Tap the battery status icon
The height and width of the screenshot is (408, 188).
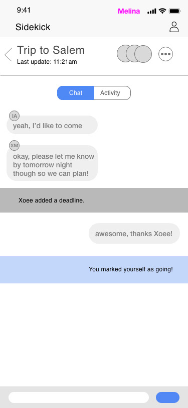tap(175, 11)
